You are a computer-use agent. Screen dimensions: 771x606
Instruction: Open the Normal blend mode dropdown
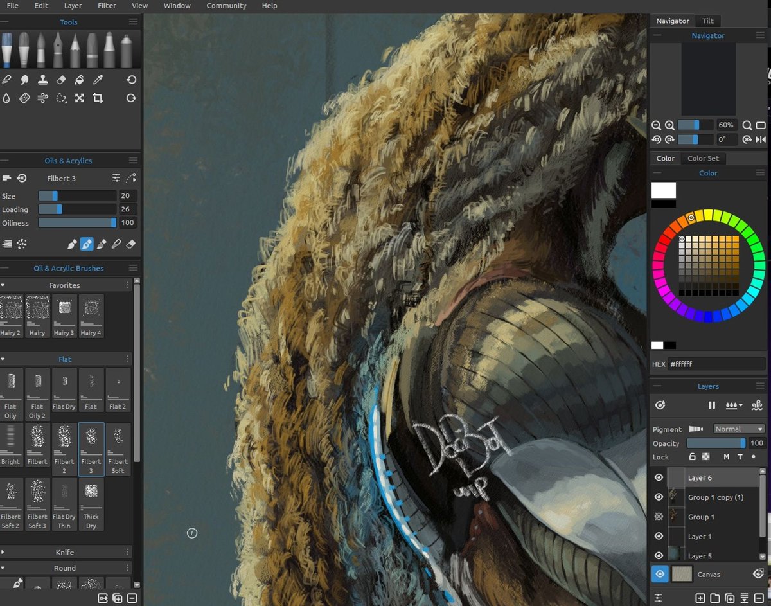(x=739, y=429)
